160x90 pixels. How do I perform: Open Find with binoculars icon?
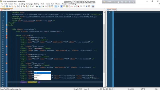[x=37, y=6]
